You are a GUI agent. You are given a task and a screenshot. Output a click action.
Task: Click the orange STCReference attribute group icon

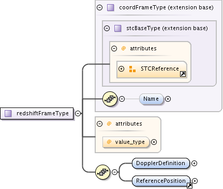click(x=132, y=69)
